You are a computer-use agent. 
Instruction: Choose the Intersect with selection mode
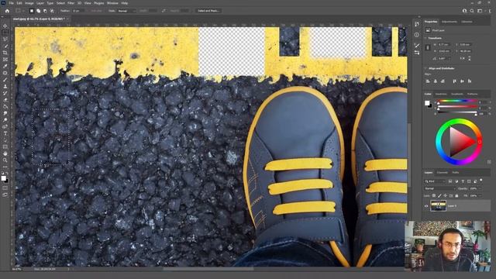click(x=52, y=11)
